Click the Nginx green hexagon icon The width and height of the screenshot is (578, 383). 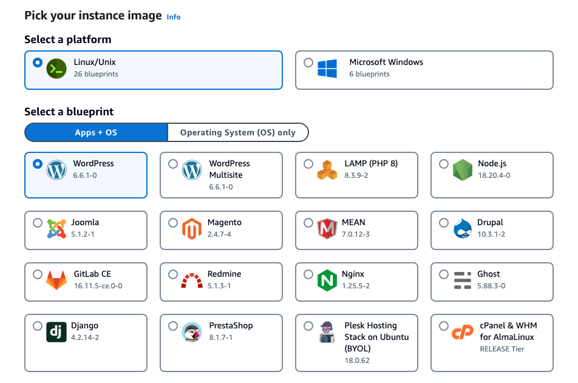click(x=327, y=280)
